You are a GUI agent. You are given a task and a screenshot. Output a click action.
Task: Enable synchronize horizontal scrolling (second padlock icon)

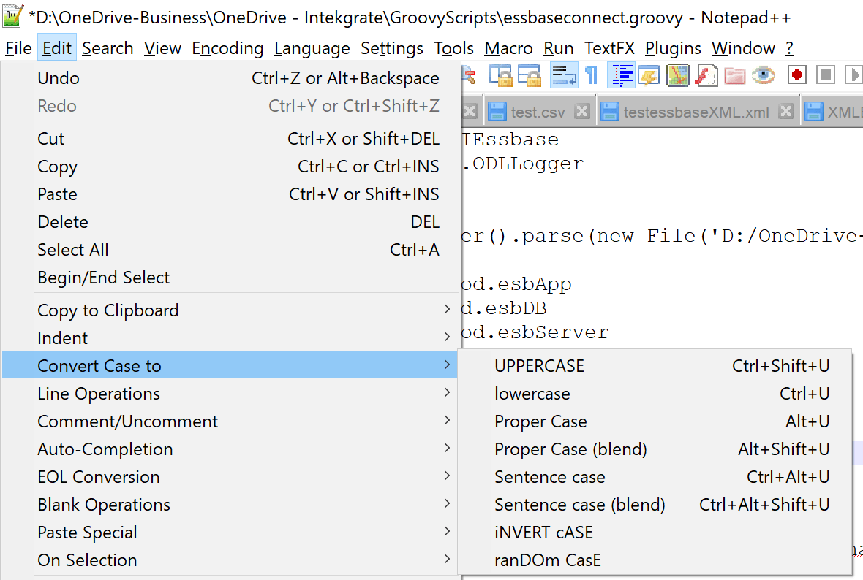[530, 75]
